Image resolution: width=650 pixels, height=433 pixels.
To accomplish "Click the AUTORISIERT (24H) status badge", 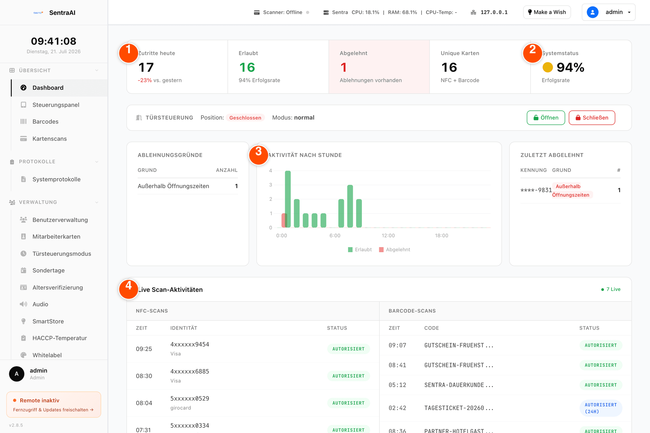I will (601, 408).
